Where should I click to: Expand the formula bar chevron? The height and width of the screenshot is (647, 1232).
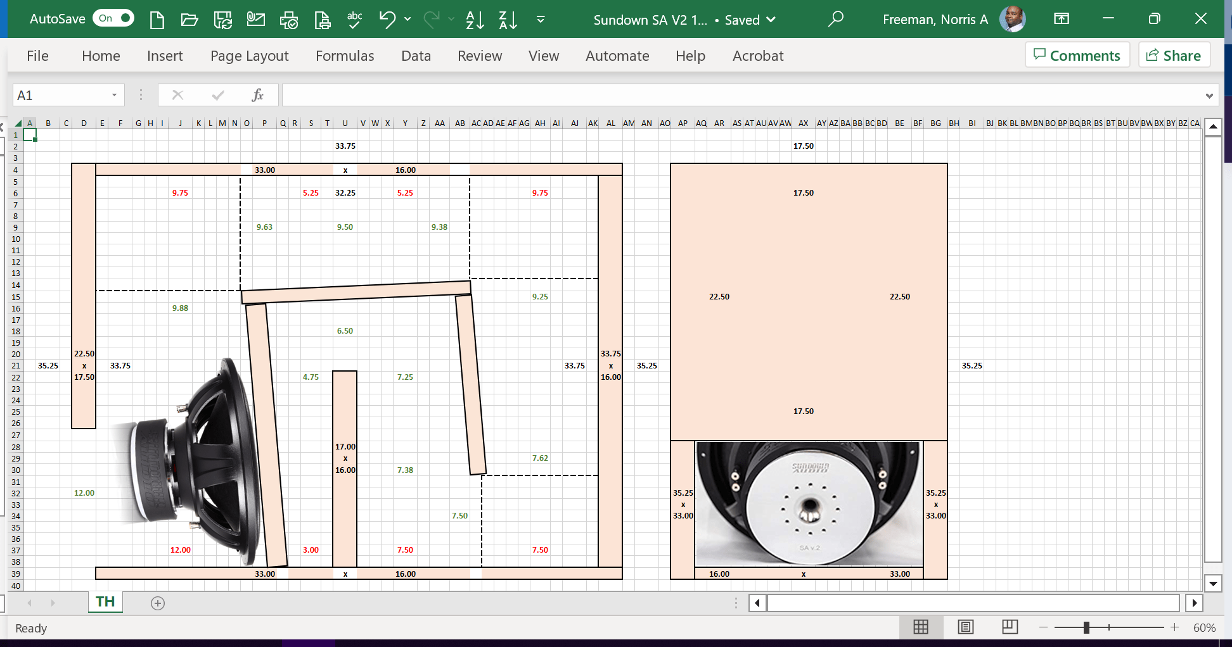[1209, 96]
